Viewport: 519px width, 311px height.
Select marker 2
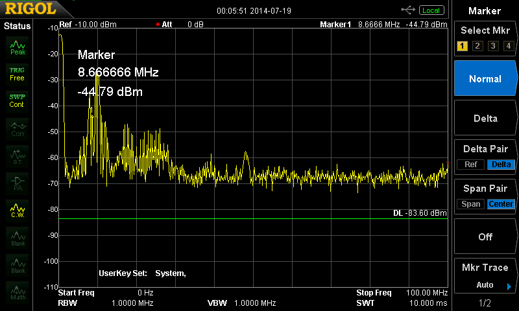(477, 46)
